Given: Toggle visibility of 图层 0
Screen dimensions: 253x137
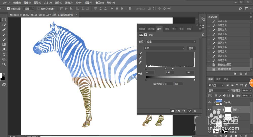Looking at the screenshot, I should tap(209, 132).
